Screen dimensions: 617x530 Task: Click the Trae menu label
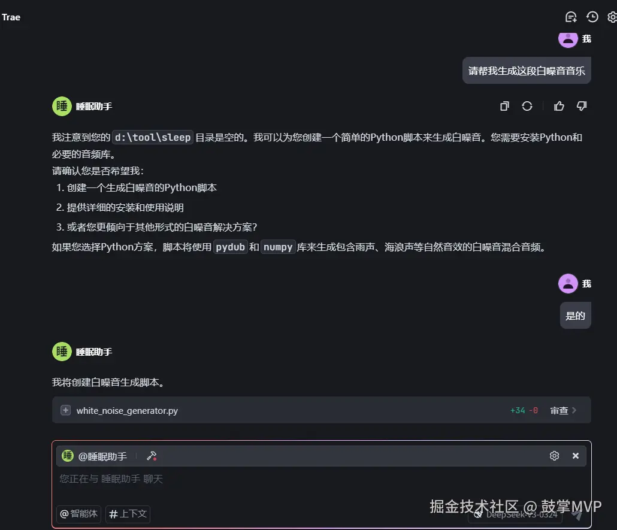[11, 17]
